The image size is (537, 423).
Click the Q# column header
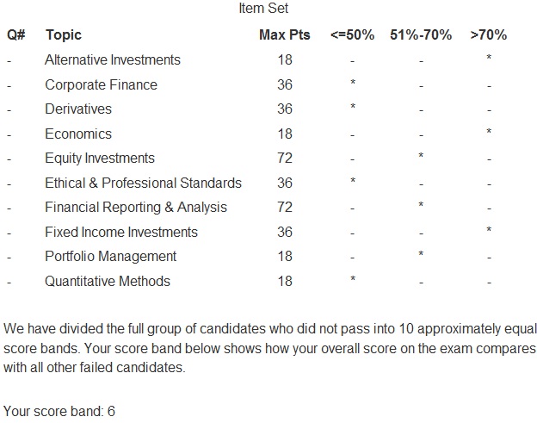point(16,35)
